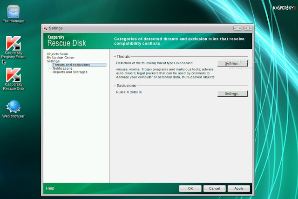Open Notifications settings page
Image resolution: width=298 pixels, height=199 pixels.
(62, 68)
